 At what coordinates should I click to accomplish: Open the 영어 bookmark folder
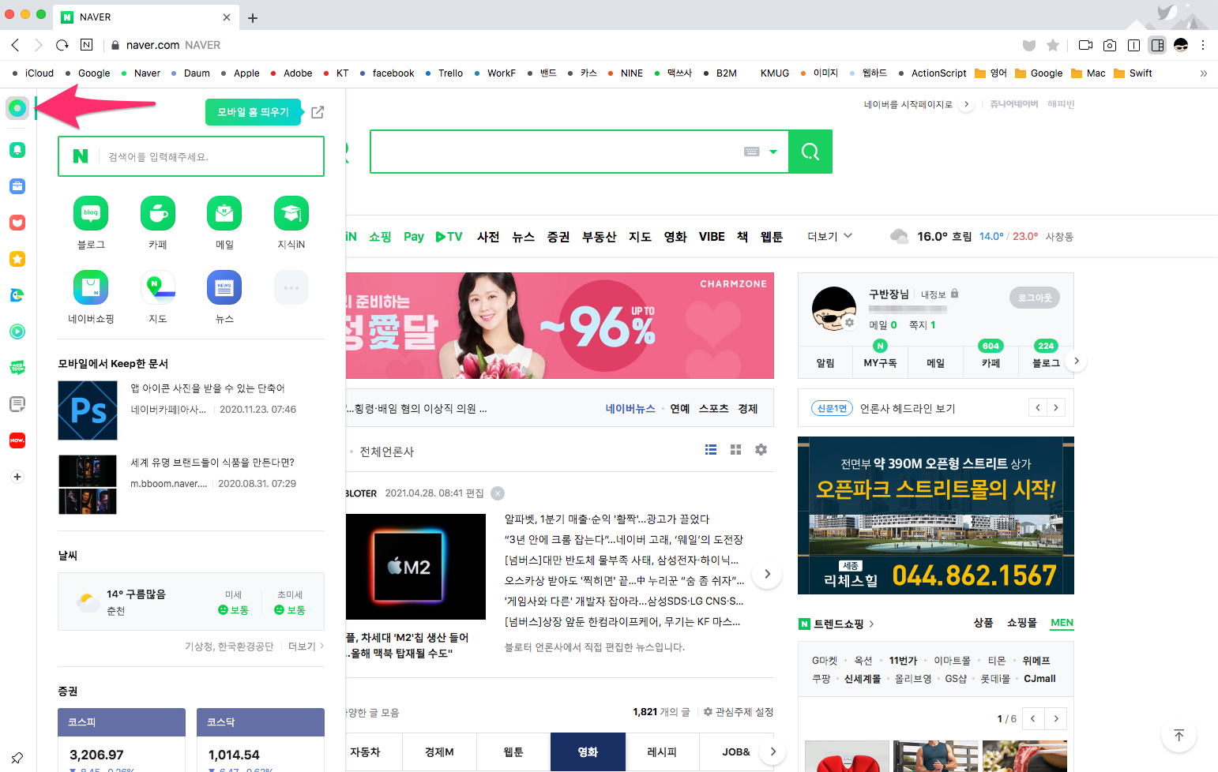click(x=991, y=73)
